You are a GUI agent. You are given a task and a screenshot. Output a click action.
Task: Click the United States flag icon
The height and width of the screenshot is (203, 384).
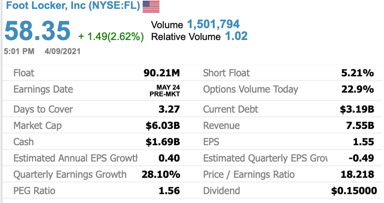tap(151, 6)
